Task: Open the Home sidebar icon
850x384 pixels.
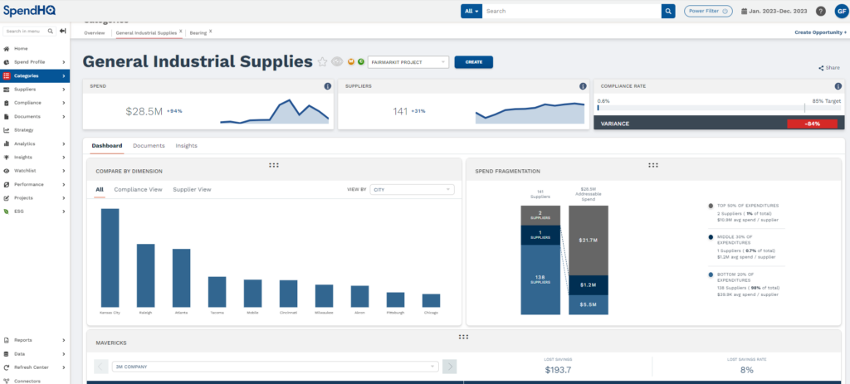Action: coord(7,49)
